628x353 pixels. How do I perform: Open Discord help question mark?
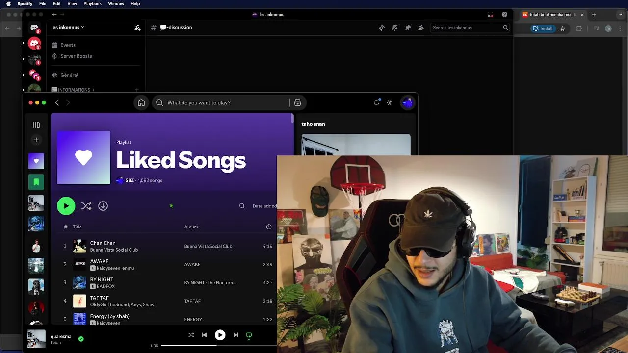coord(504,14)
